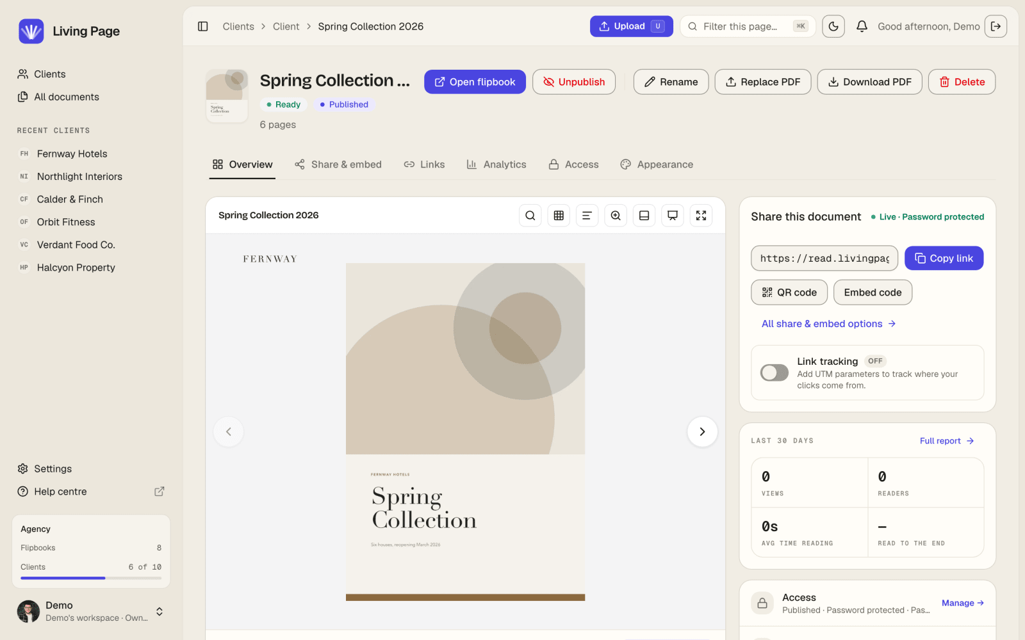The height and width of the screenshot is (640, 1025).
Task: Click Manage access link
Action: click(962, 603)
